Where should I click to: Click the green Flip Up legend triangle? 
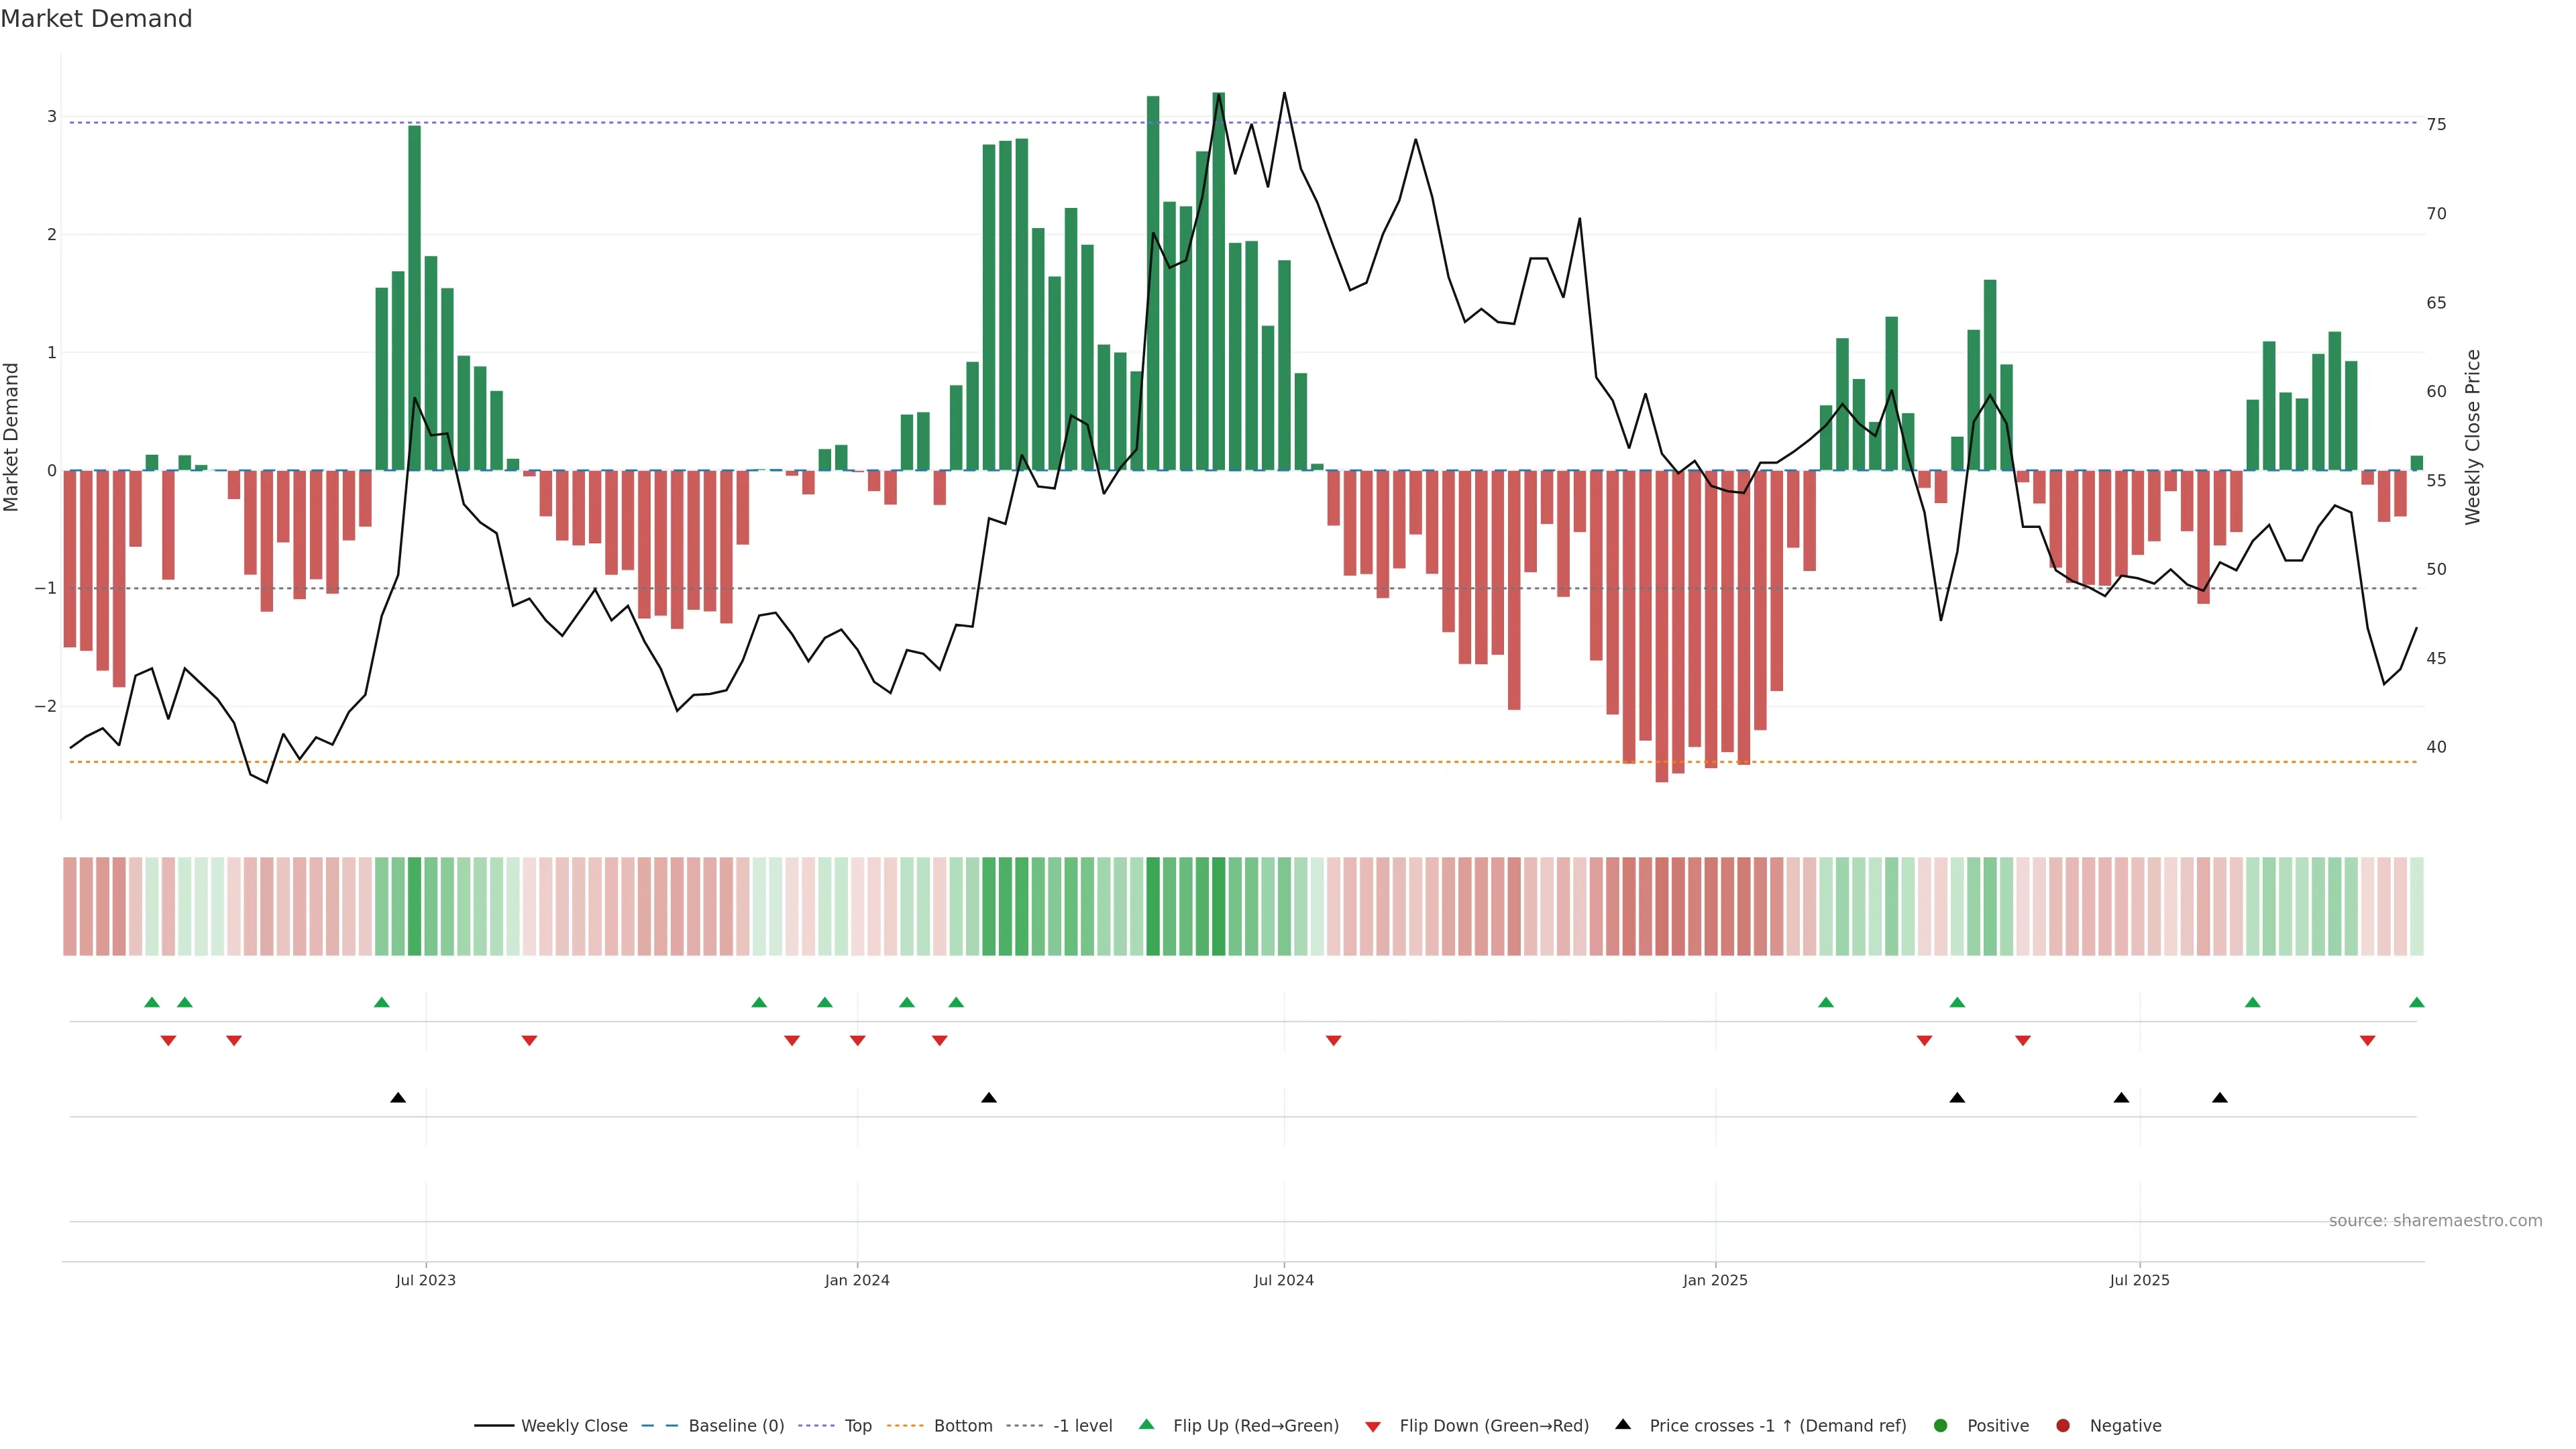pyautogui.click(x=1146, y=1424)
